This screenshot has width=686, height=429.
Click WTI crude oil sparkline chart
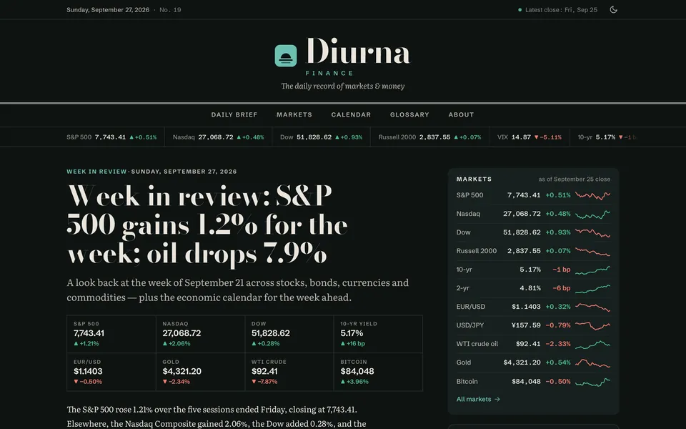tap(593, 344)
